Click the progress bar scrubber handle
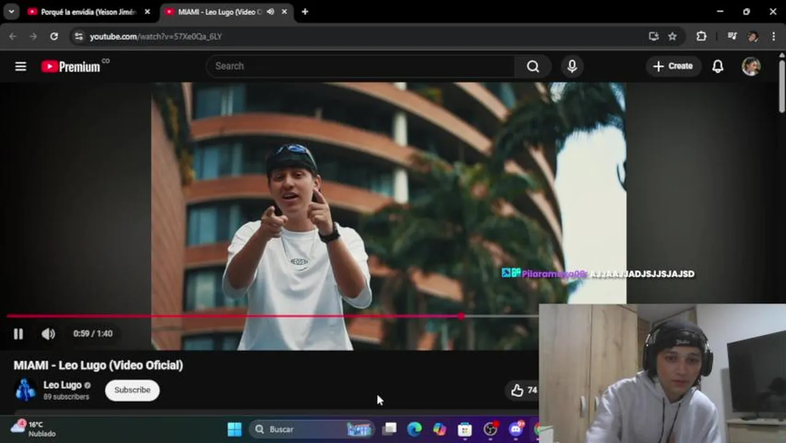 tap(461, 316)
